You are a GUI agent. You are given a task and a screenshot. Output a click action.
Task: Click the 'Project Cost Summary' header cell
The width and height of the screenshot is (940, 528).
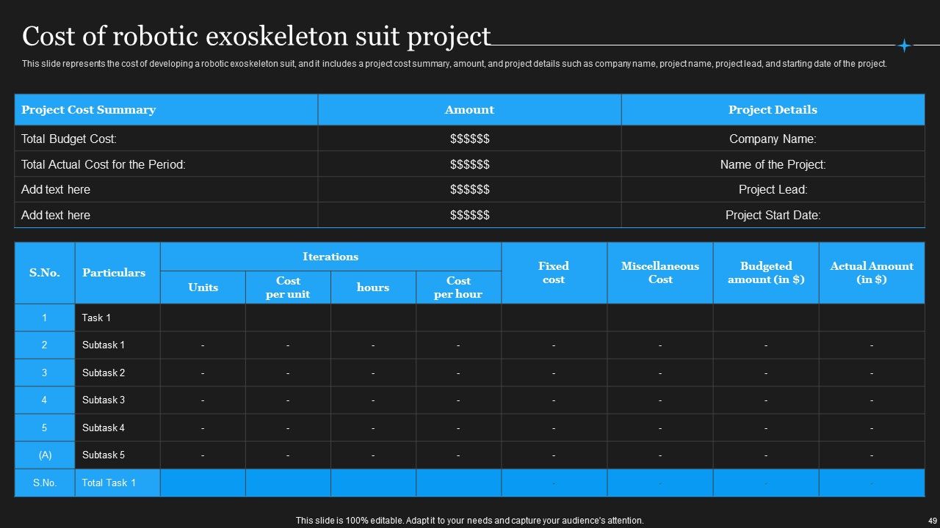click(166, 110)
